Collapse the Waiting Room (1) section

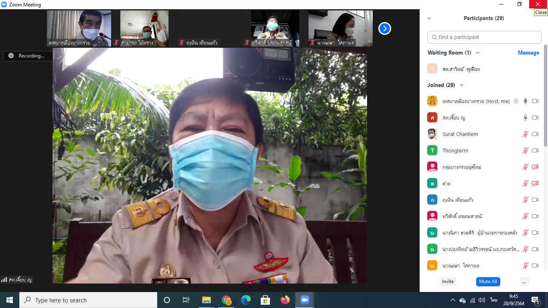(477, 53)
